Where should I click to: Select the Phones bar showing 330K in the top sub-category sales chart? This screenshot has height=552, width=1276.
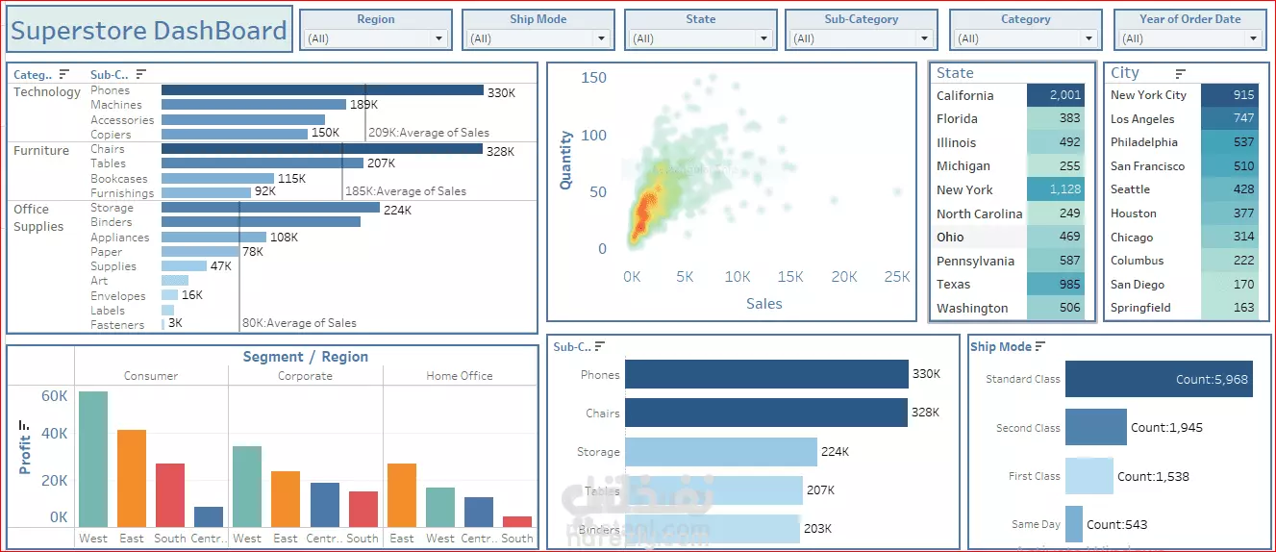click(766, 375)
